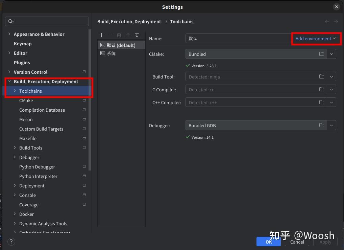
Task: Move toolchain up with arrow icon
Action: [x=128, y=35]
